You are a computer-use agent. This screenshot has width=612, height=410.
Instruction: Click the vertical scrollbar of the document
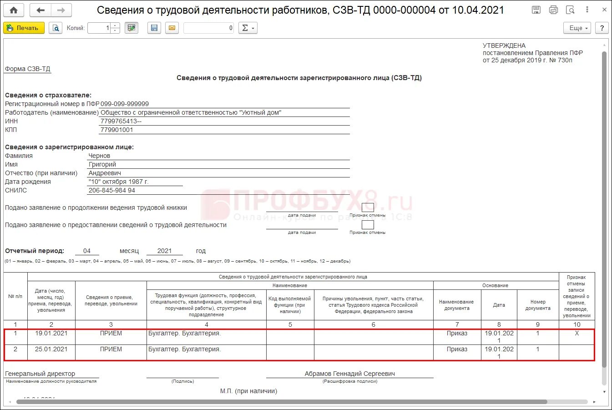[604, 209]
